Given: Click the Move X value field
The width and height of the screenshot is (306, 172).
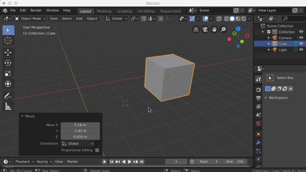Looking at the screenshot, I should (80, 125).
